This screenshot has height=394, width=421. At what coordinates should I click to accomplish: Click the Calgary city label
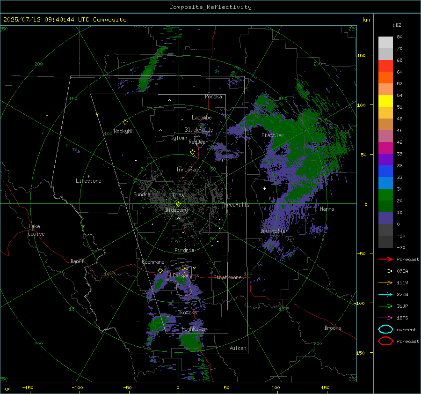[182, 275]
